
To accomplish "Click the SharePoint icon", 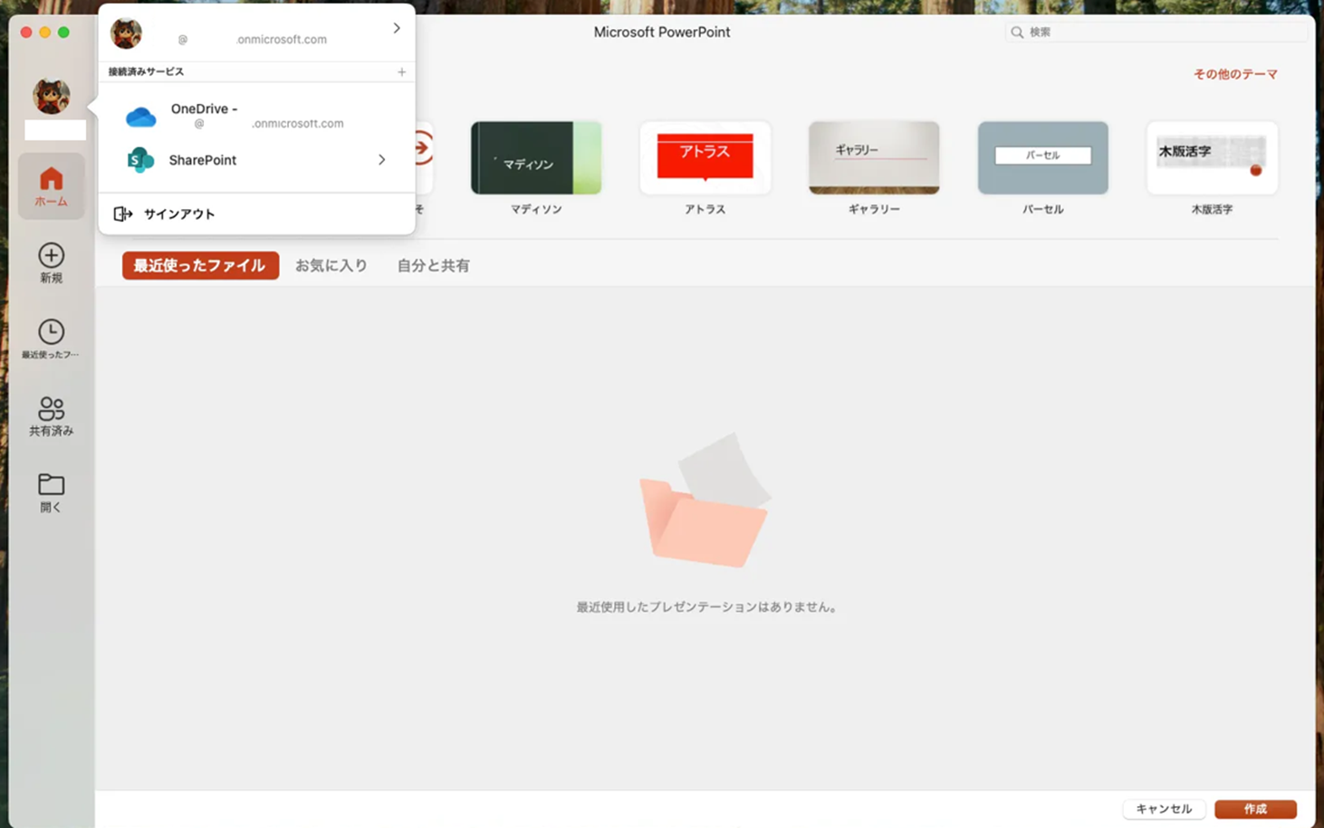I will click(x=140, y=160).
